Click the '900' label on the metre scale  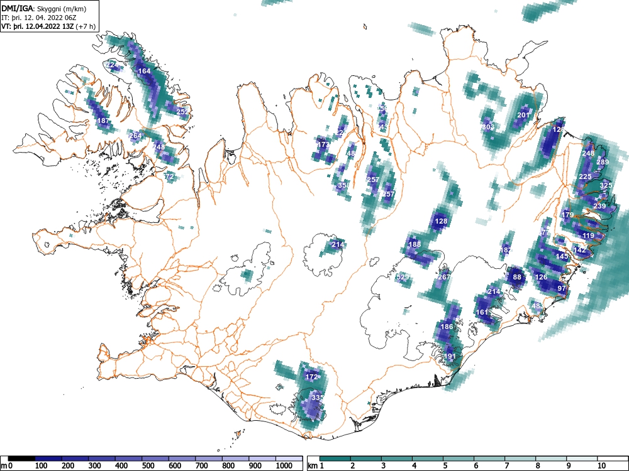[x=255, y=466]
